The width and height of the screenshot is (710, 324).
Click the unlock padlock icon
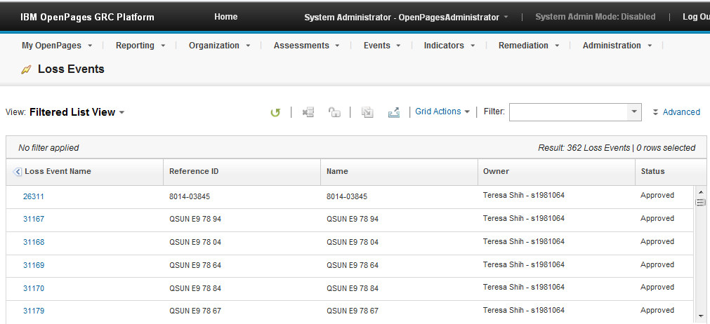(x=334, y=112)
